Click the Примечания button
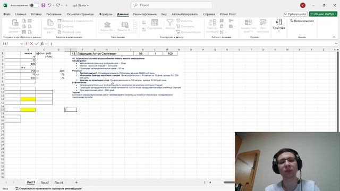 (x=295, y=14)
